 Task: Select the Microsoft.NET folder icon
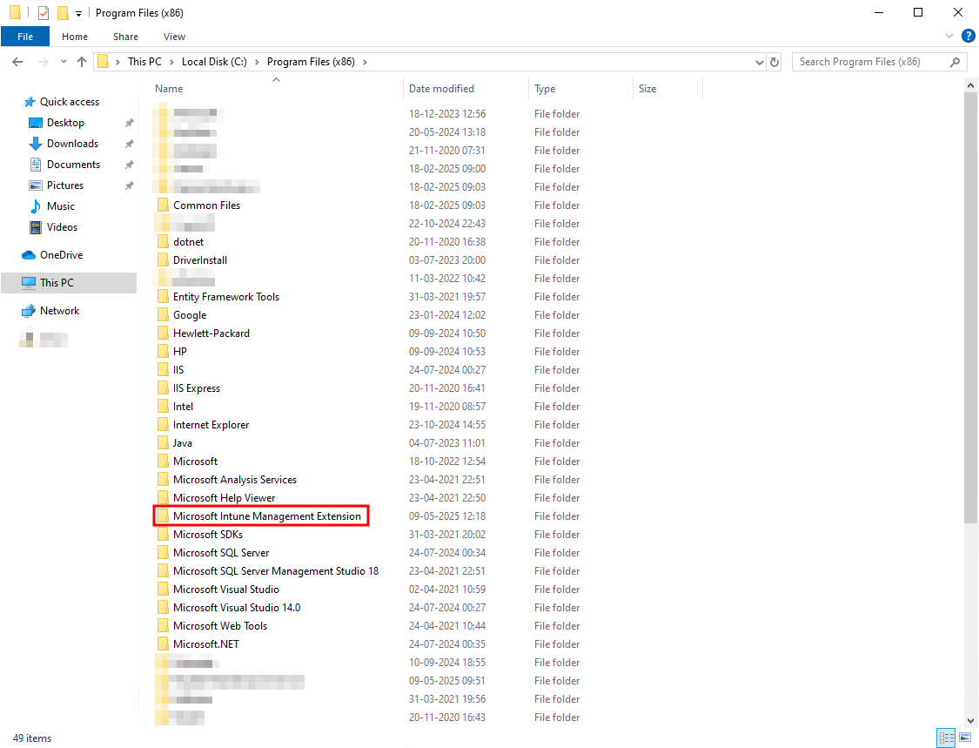pos(163,644)
